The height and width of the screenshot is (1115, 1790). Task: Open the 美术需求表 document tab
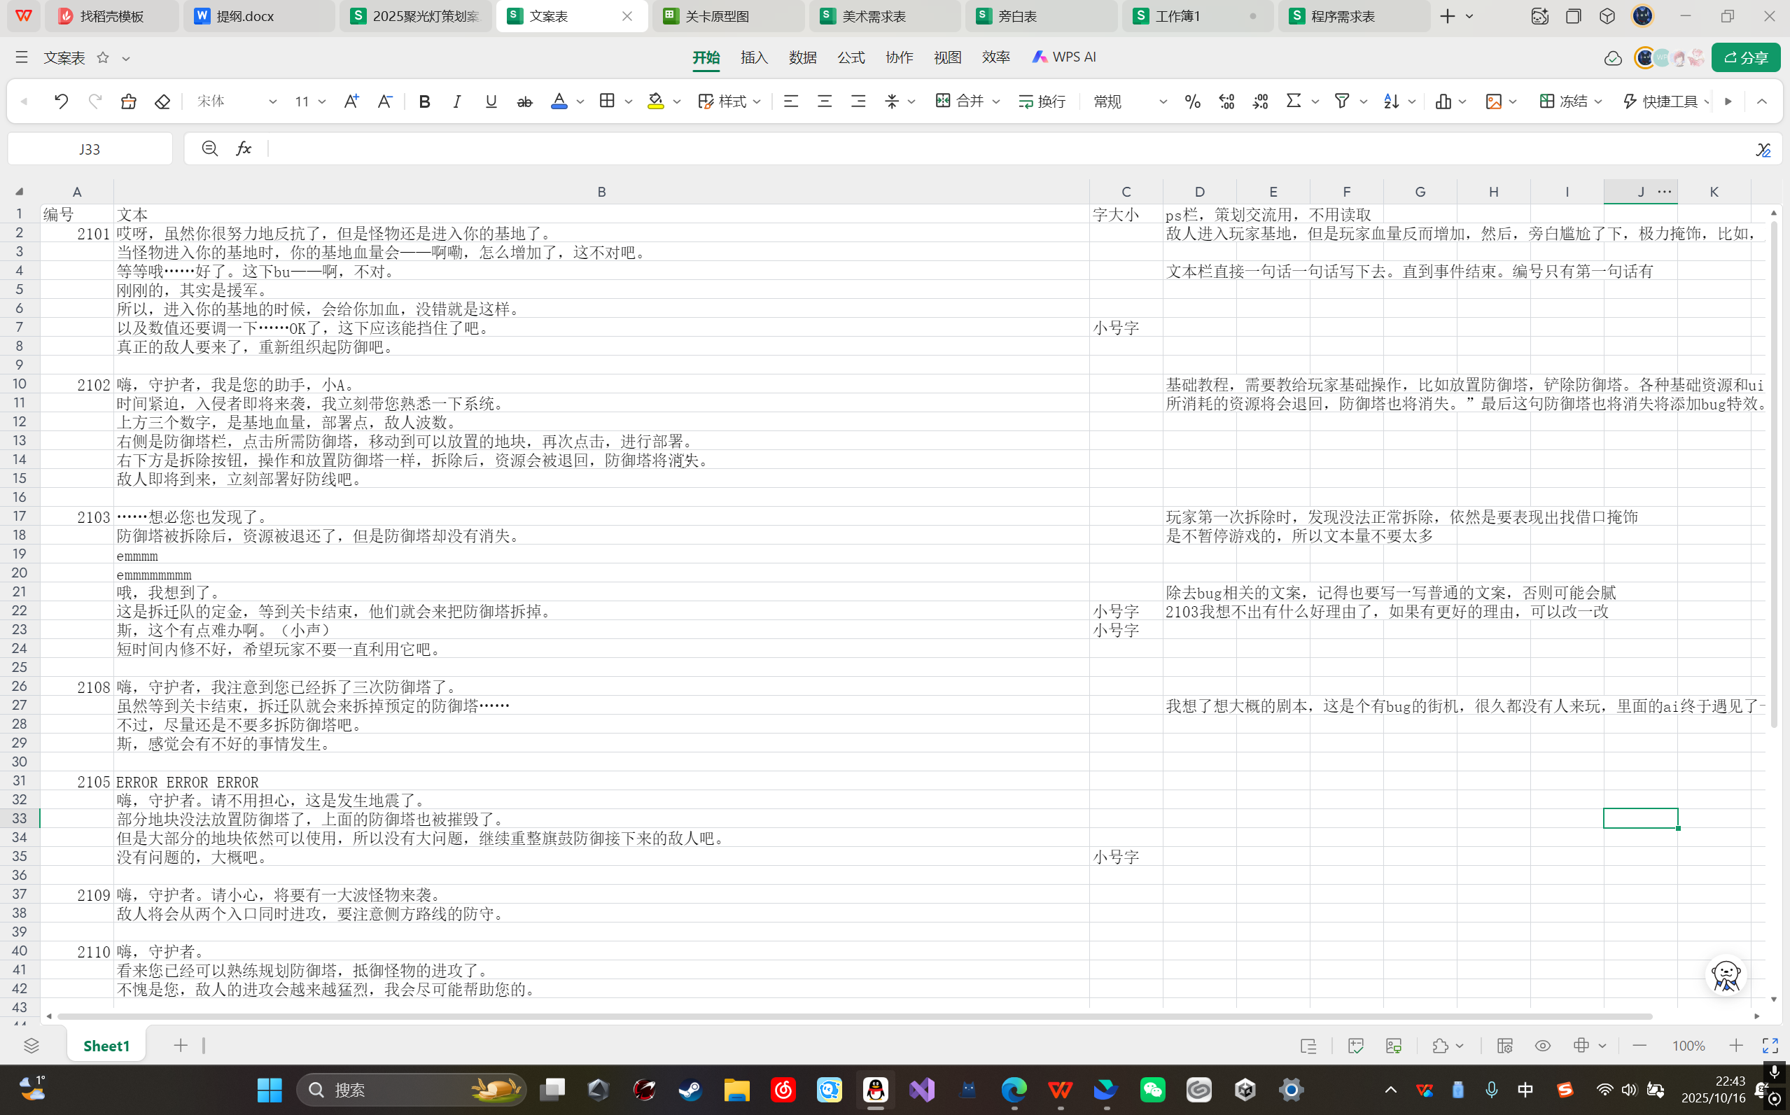(x=874, y=16)
